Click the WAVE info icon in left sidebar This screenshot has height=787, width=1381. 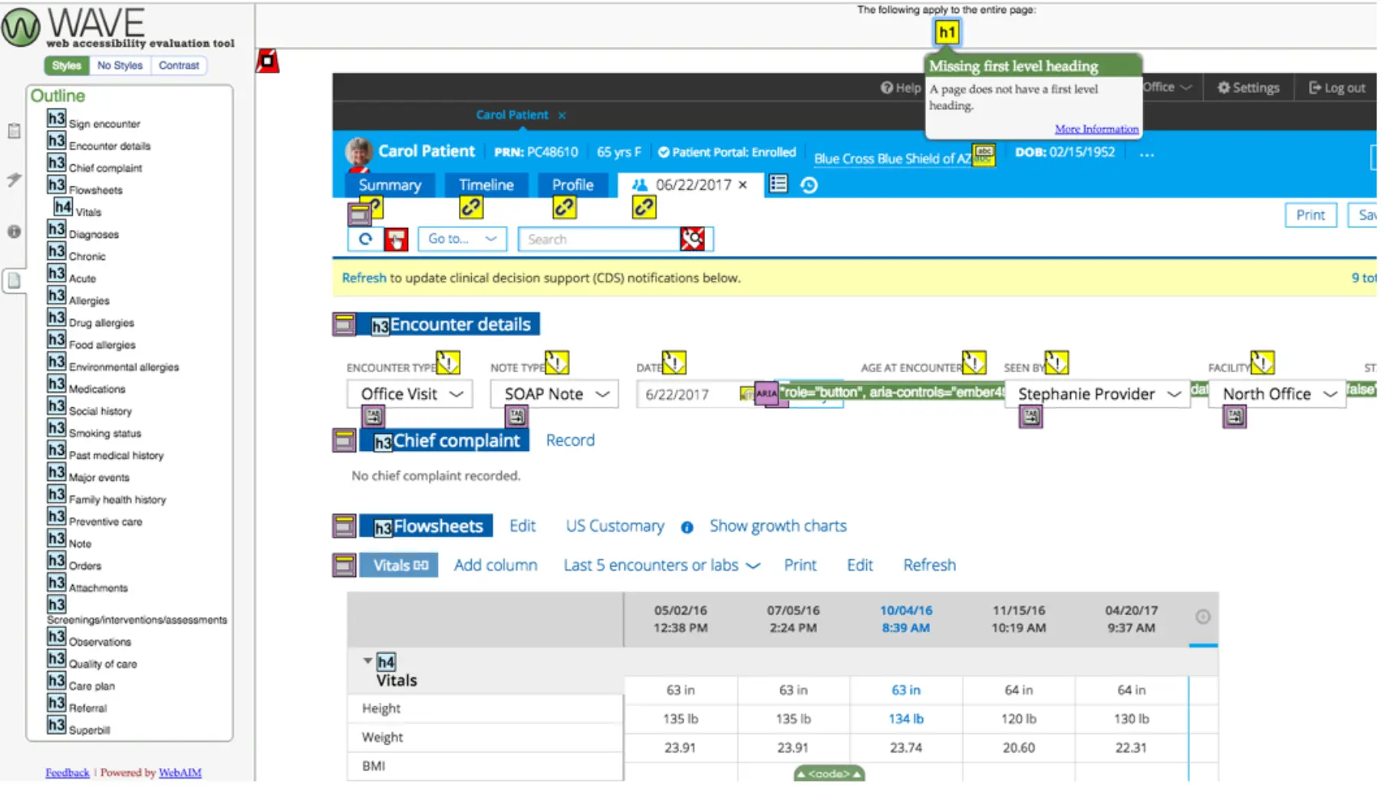pos(14,232)
